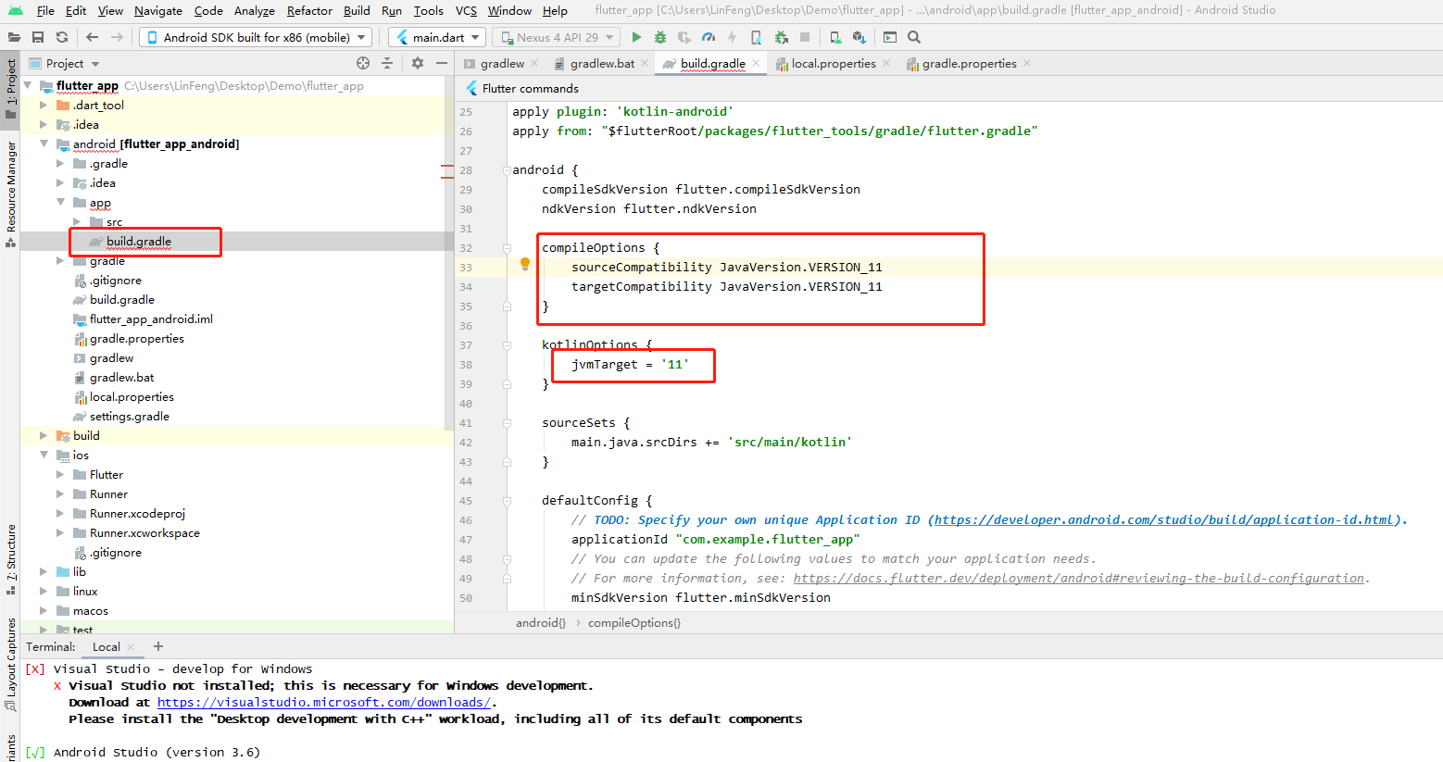This screenshot has height=762, width=1443.
Task: Select flutter_app_android.iml file in tree
Action: pyautogui.click(x=151, y=319)
